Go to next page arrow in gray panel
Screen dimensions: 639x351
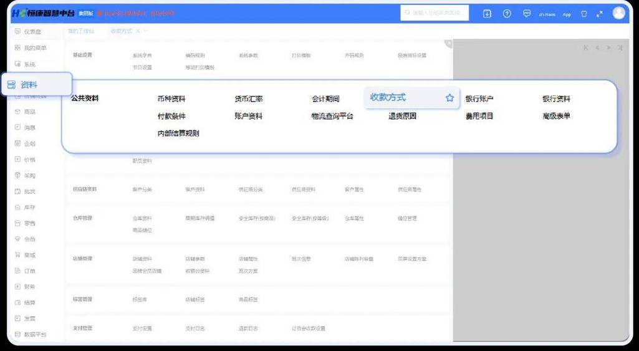tap(608, 48)
